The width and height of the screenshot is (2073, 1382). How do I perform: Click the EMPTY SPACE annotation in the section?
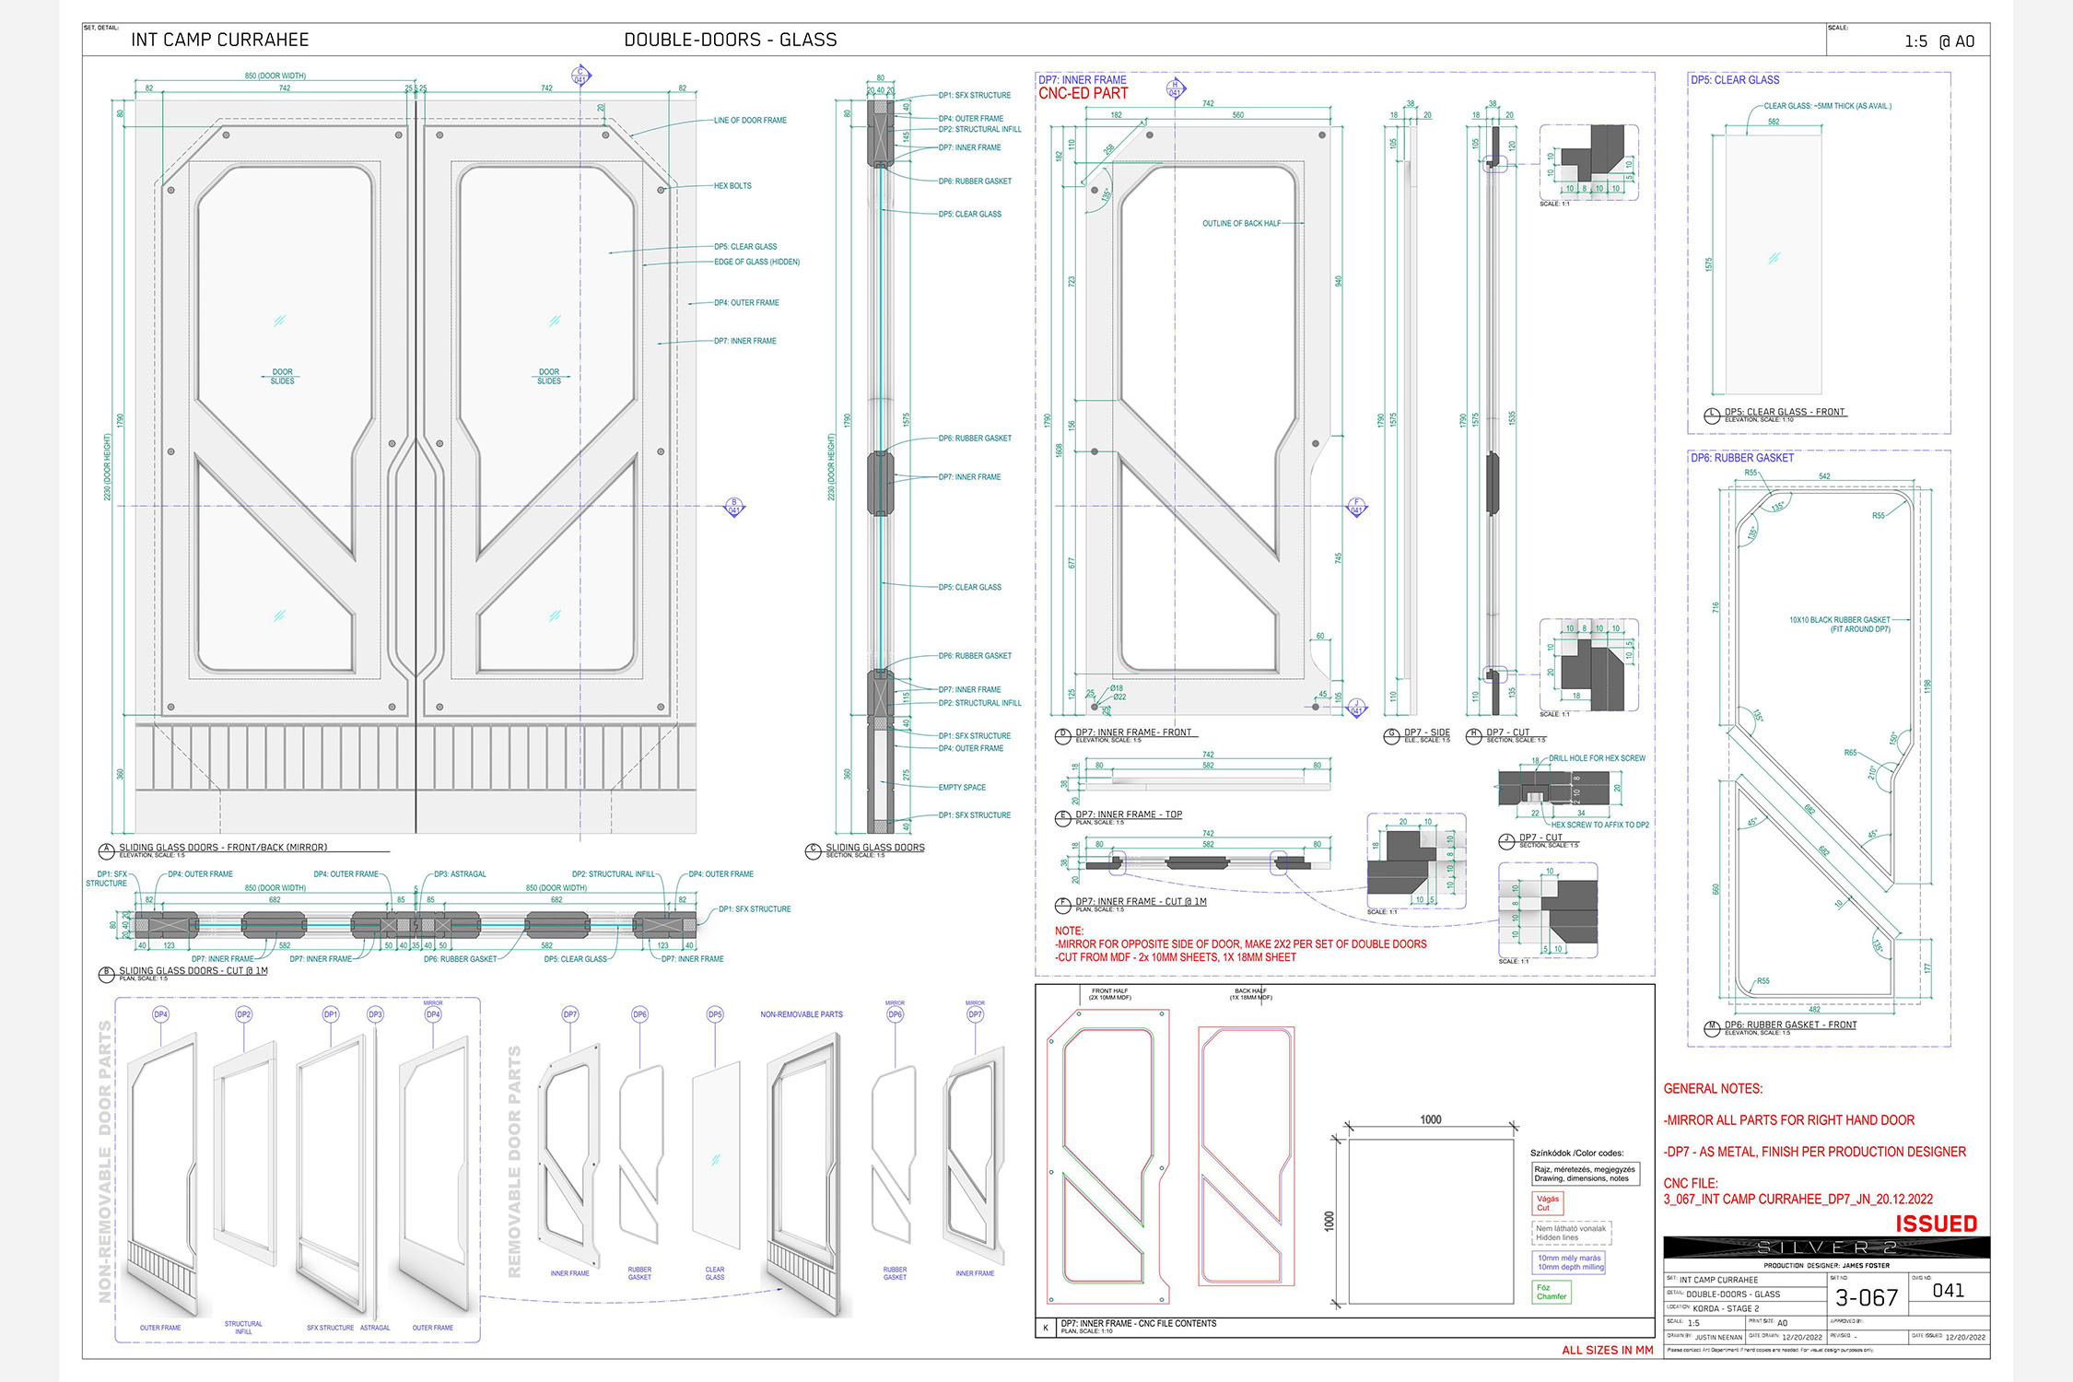(962, 788)
